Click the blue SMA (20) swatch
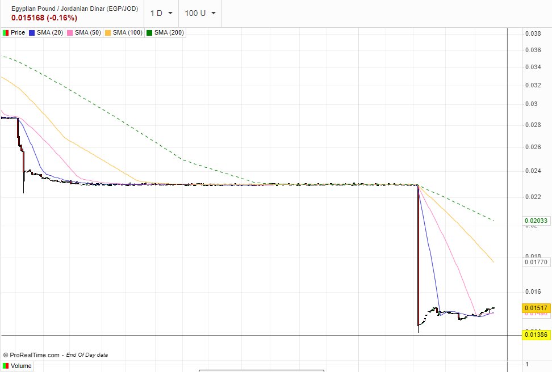 click(x=32, y=33)
